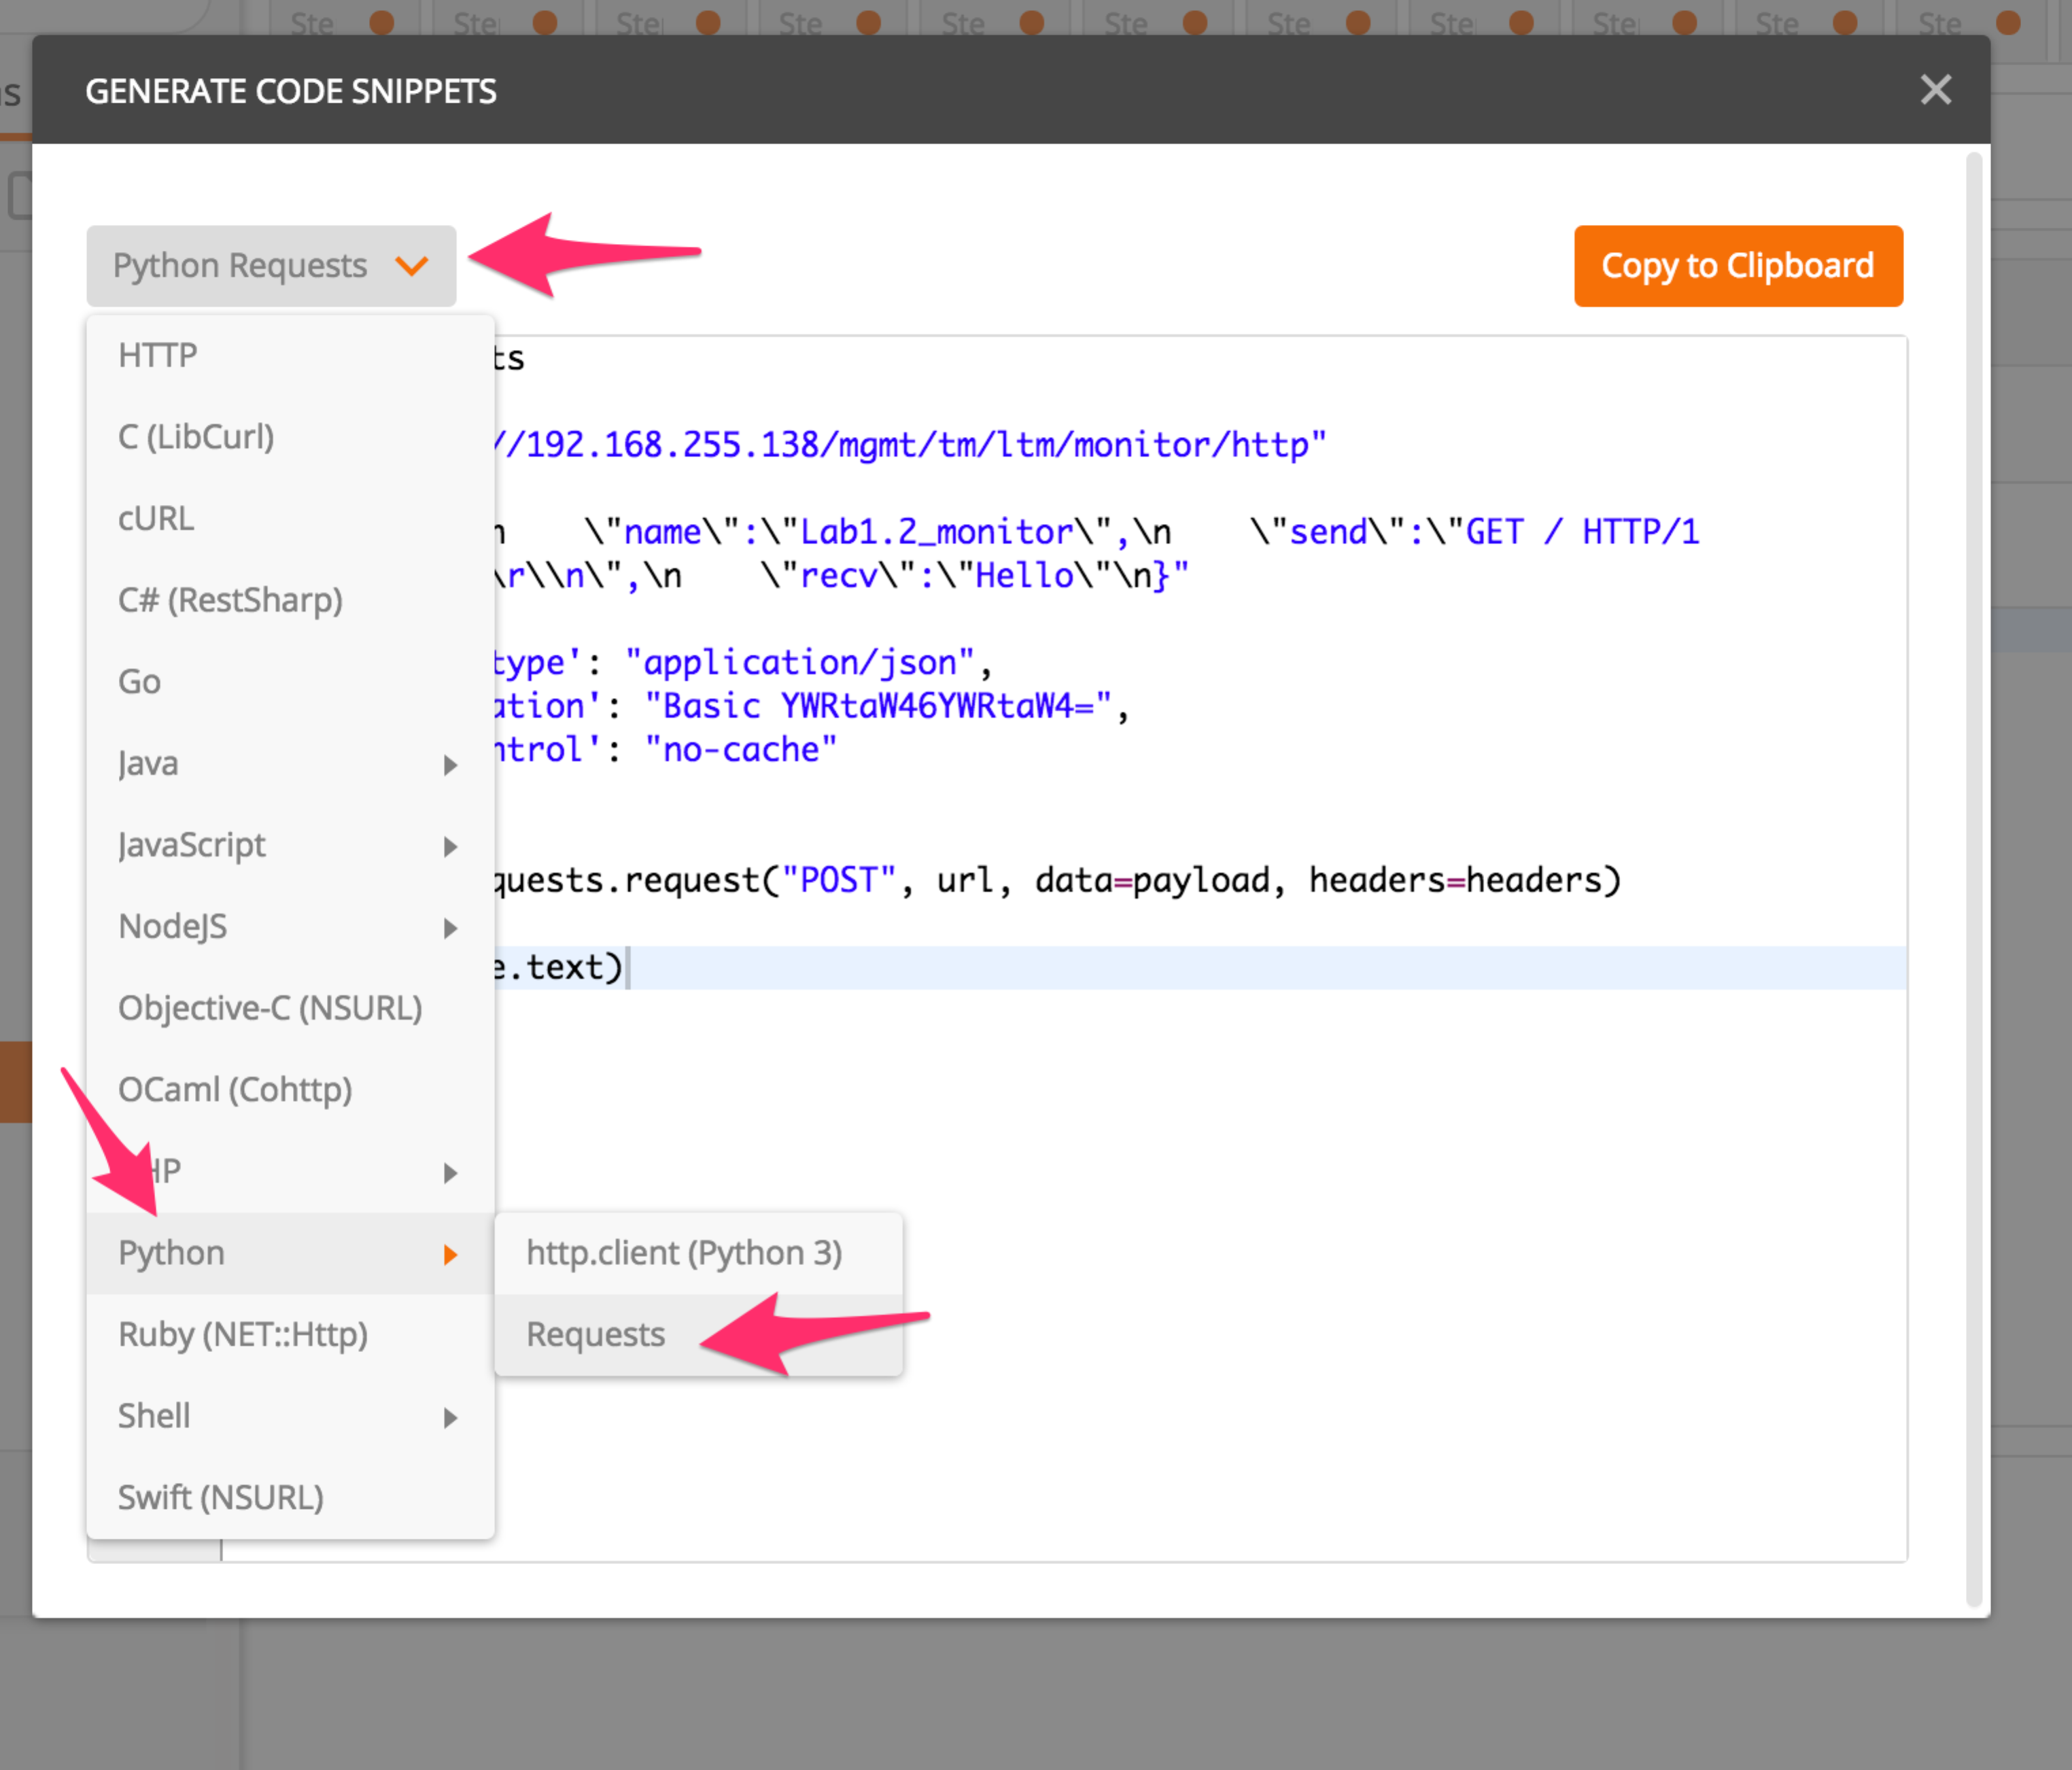Pick C# (RestSharp) snippet option
The image size is (2072, 1770).
tap(290, 600)
